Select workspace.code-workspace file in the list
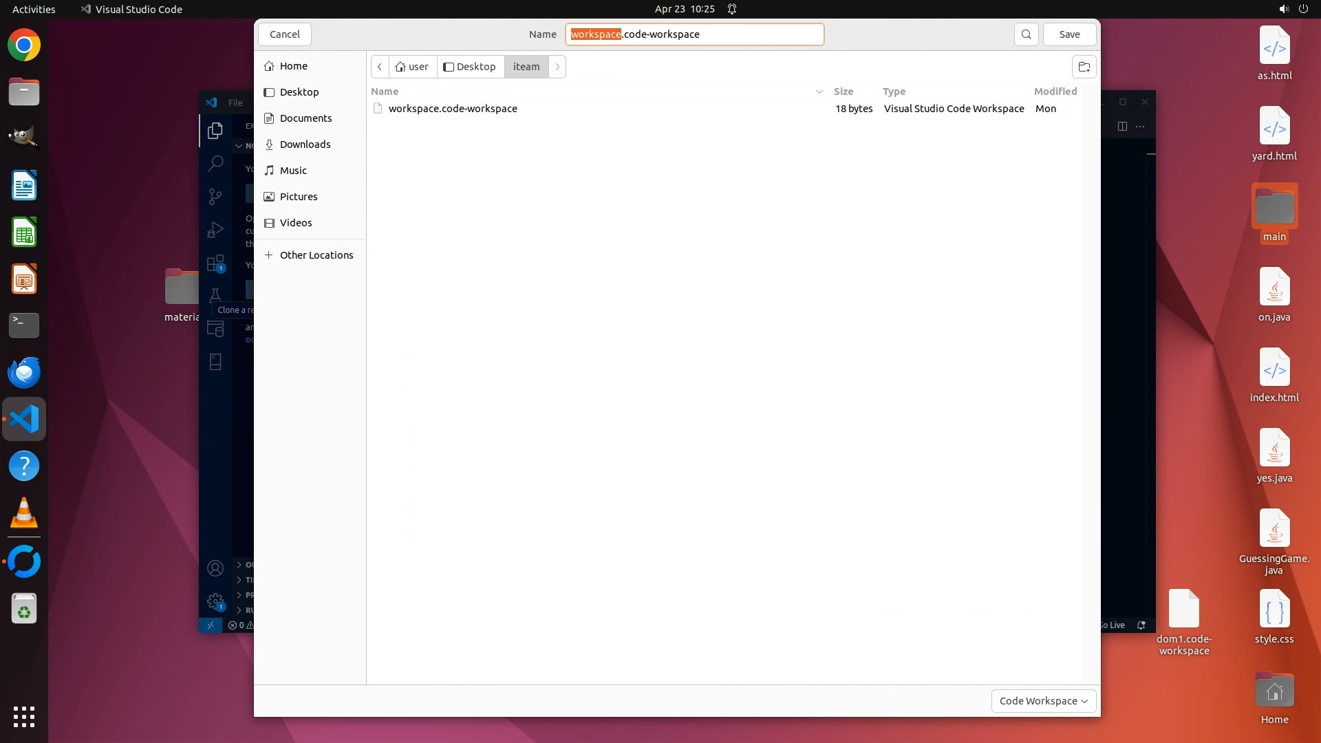 point(452,109)
